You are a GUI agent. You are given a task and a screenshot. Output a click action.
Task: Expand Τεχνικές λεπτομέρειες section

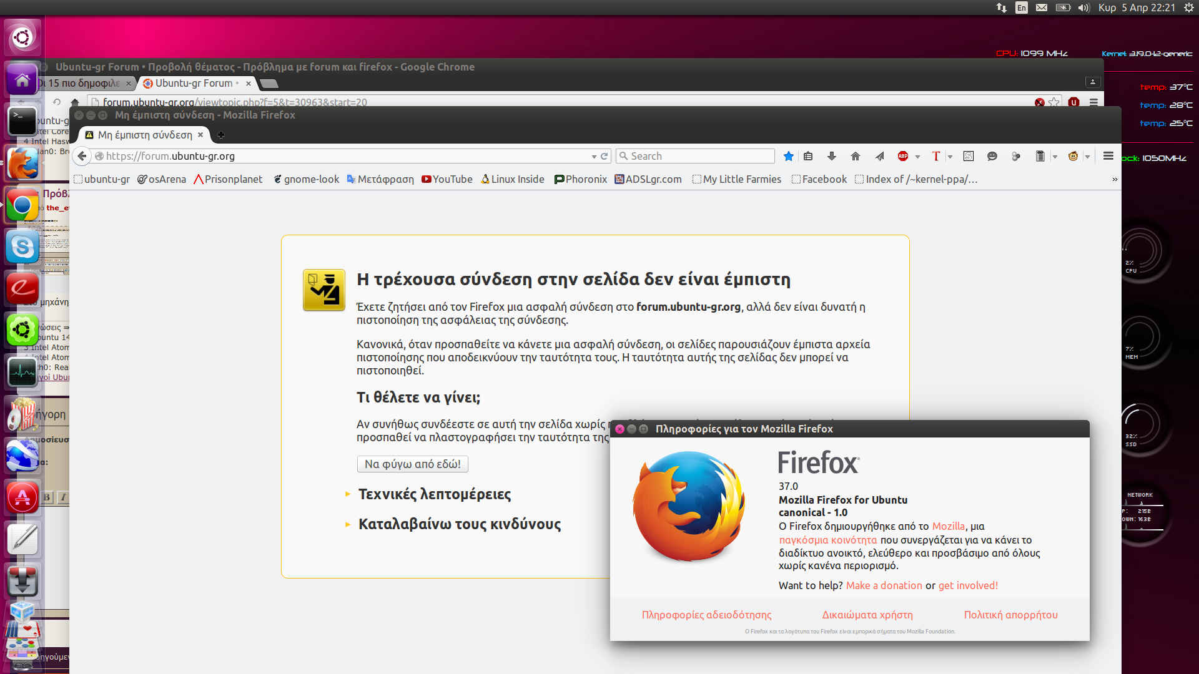[x=434, y=494]
